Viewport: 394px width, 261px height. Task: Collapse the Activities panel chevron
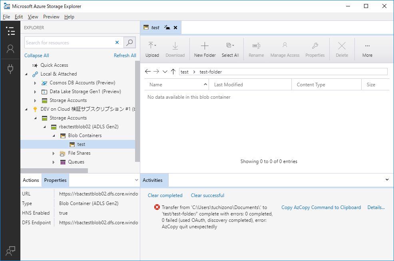pyautogui.click(x=387, y=180)
